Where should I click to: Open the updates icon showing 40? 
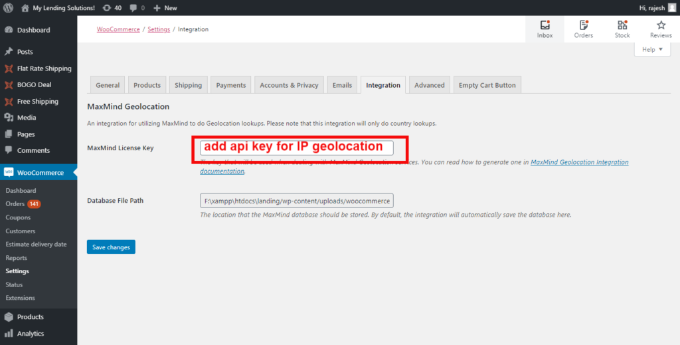click(x=109, y=8)
